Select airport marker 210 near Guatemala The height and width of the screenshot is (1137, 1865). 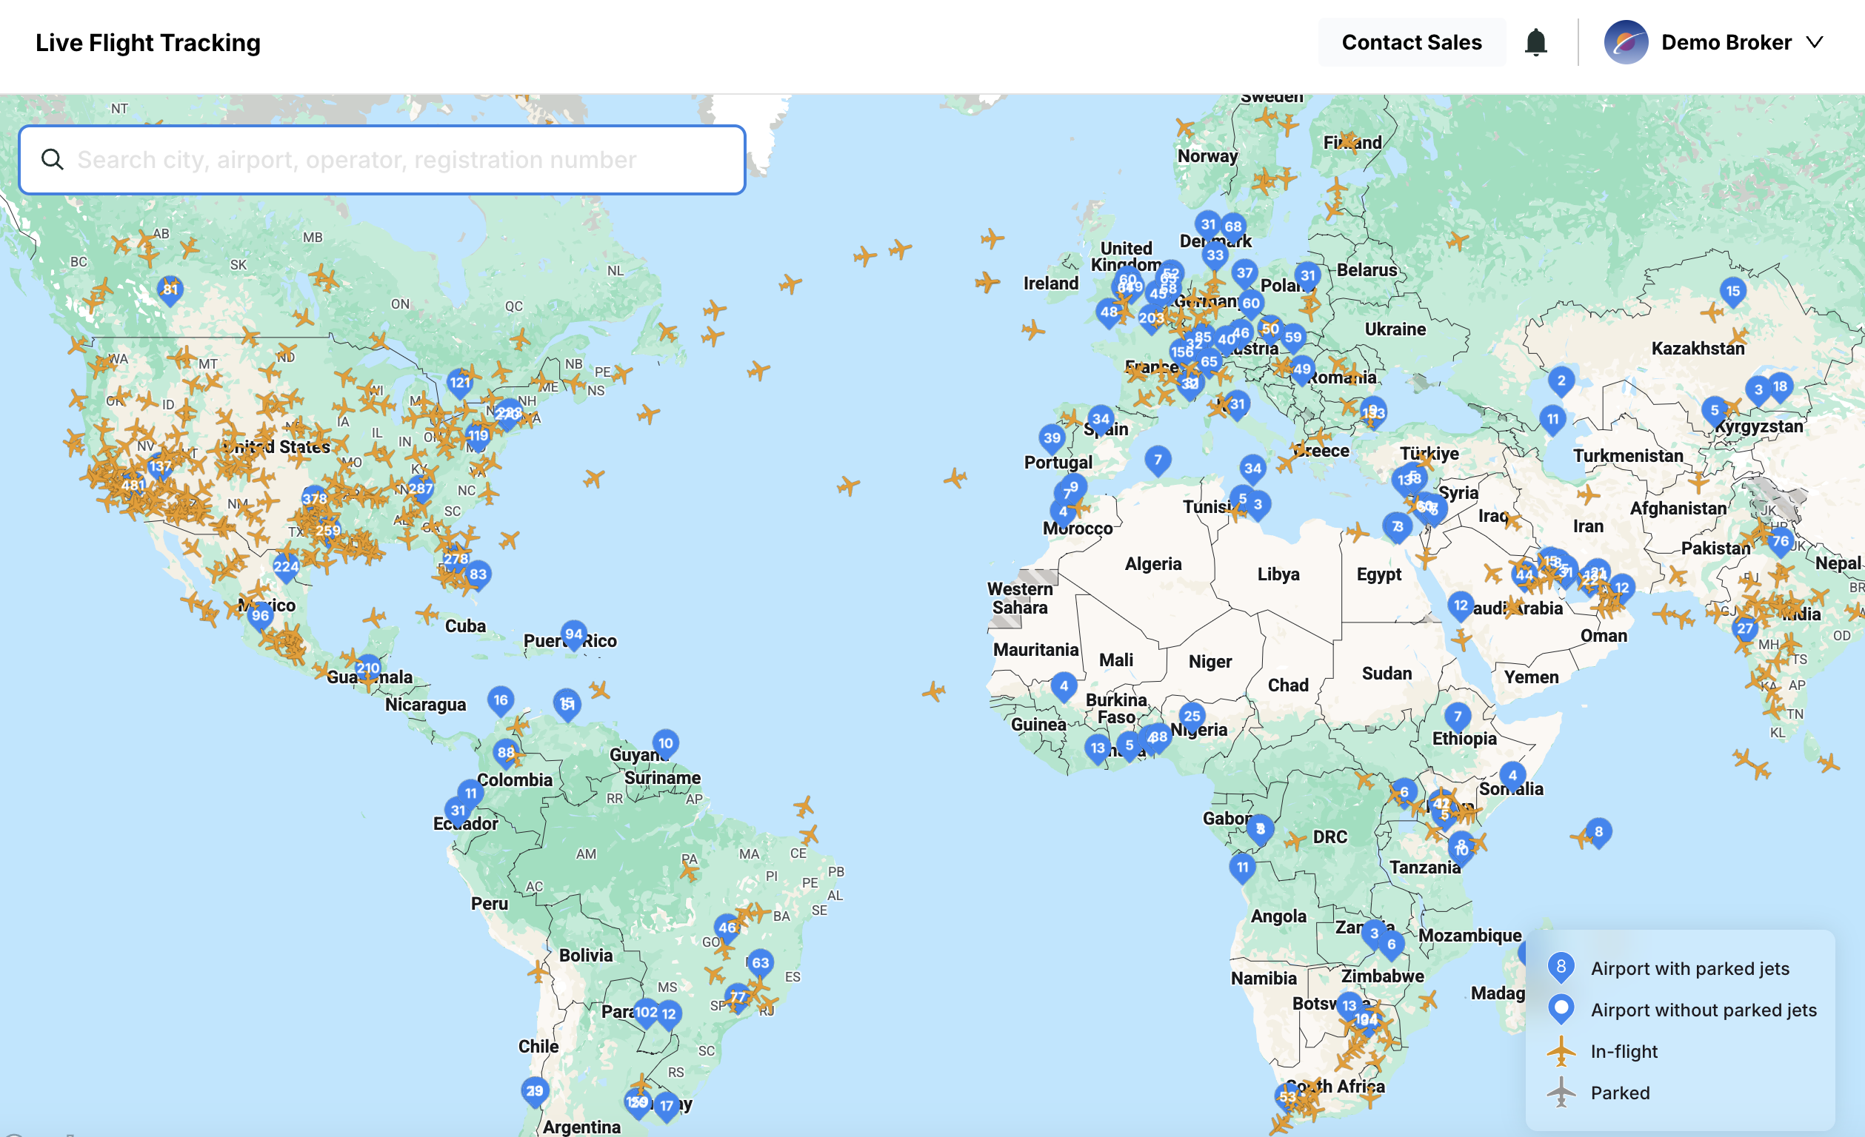[368, 670]
